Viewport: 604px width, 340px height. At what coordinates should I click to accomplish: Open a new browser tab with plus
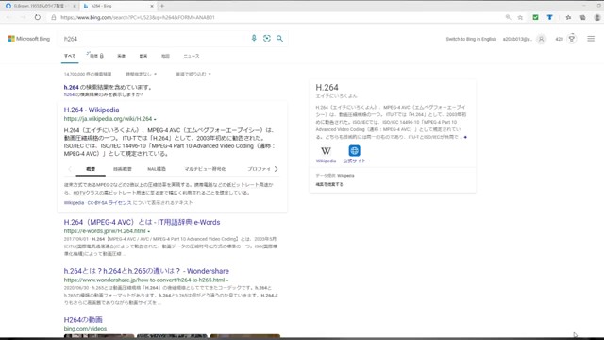tap(162, 6)
